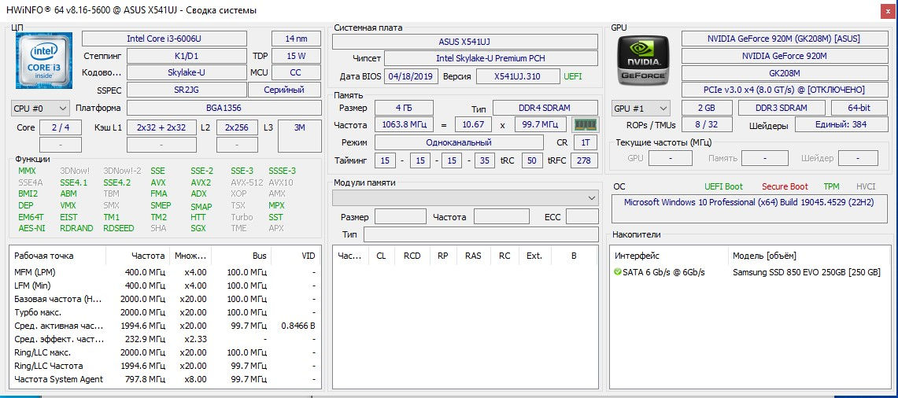Click the L1 cache 2x32 + 2x32 value
The image size is (898, 398).
click(x=161, y=127)
